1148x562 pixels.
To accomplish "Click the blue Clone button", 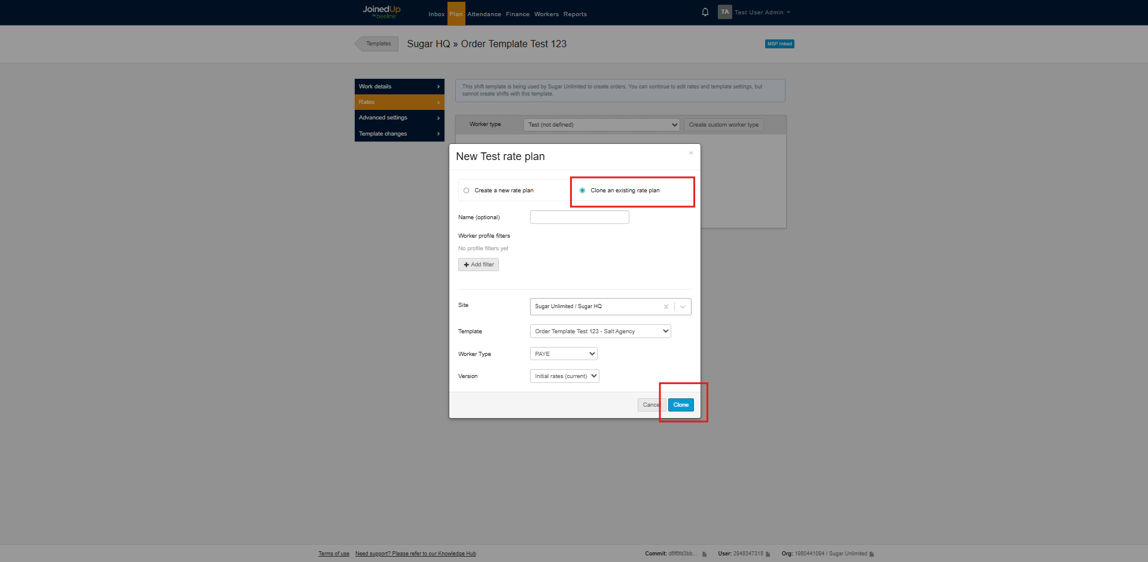I will (x=681, y=405).
